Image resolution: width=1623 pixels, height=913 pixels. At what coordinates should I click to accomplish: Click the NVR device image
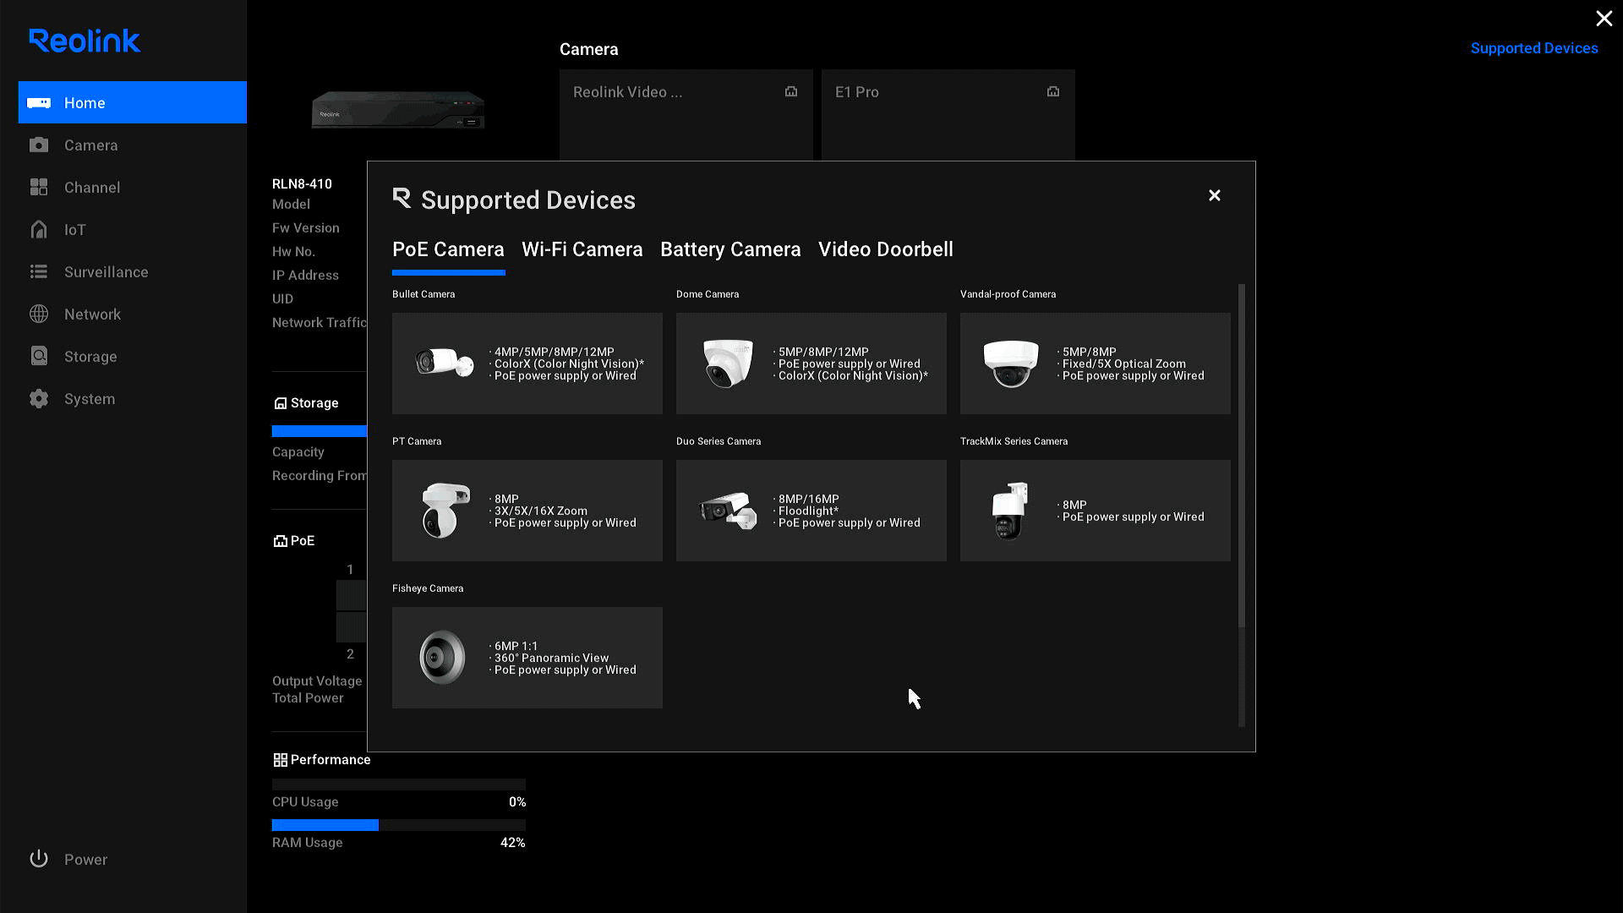click(398, 110)
